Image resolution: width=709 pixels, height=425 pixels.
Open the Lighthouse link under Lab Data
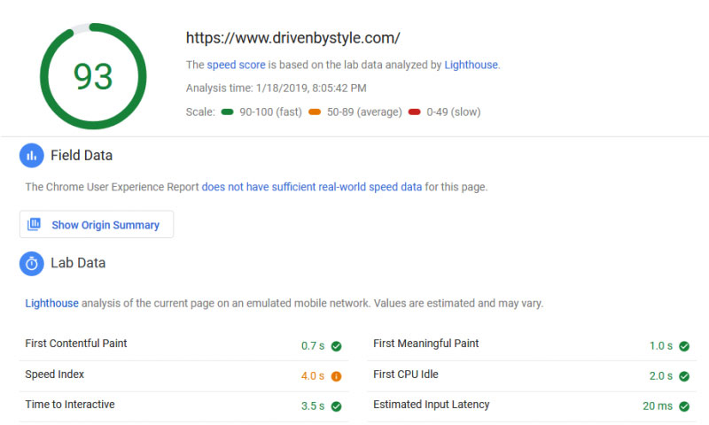[51, 303]
